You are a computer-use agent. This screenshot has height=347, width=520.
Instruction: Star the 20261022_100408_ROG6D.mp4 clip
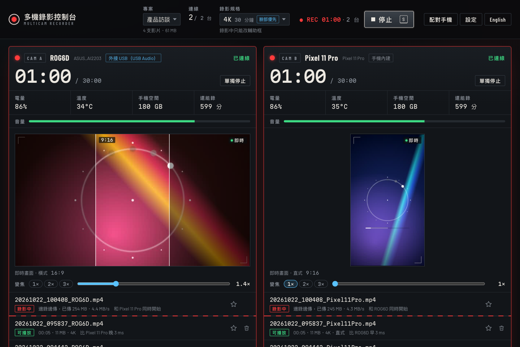[x=234, y=304]
